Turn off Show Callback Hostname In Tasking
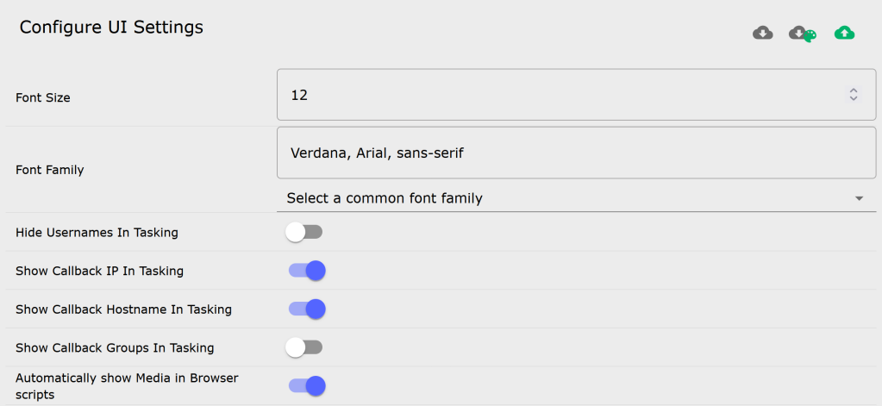Image resolution: width=882 pixels, height=406 pixels. [307, 309]
